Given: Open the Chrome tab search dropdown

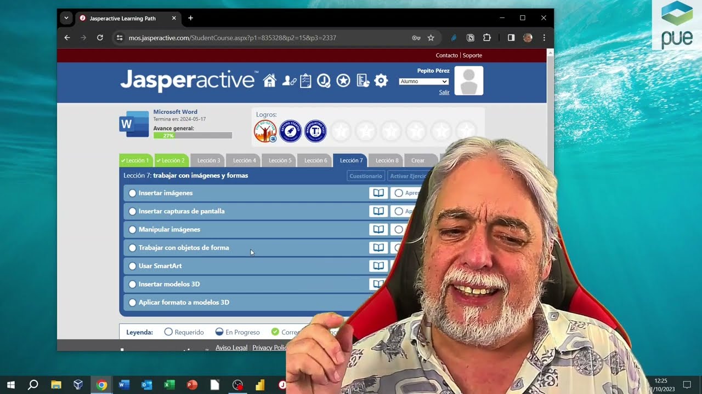Looking at the screenshot, I should [x=66, y=18].
